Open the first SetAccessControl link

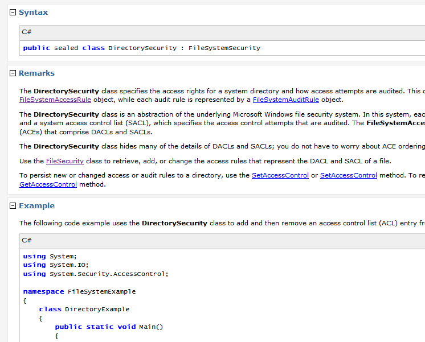tap(280, 175)
